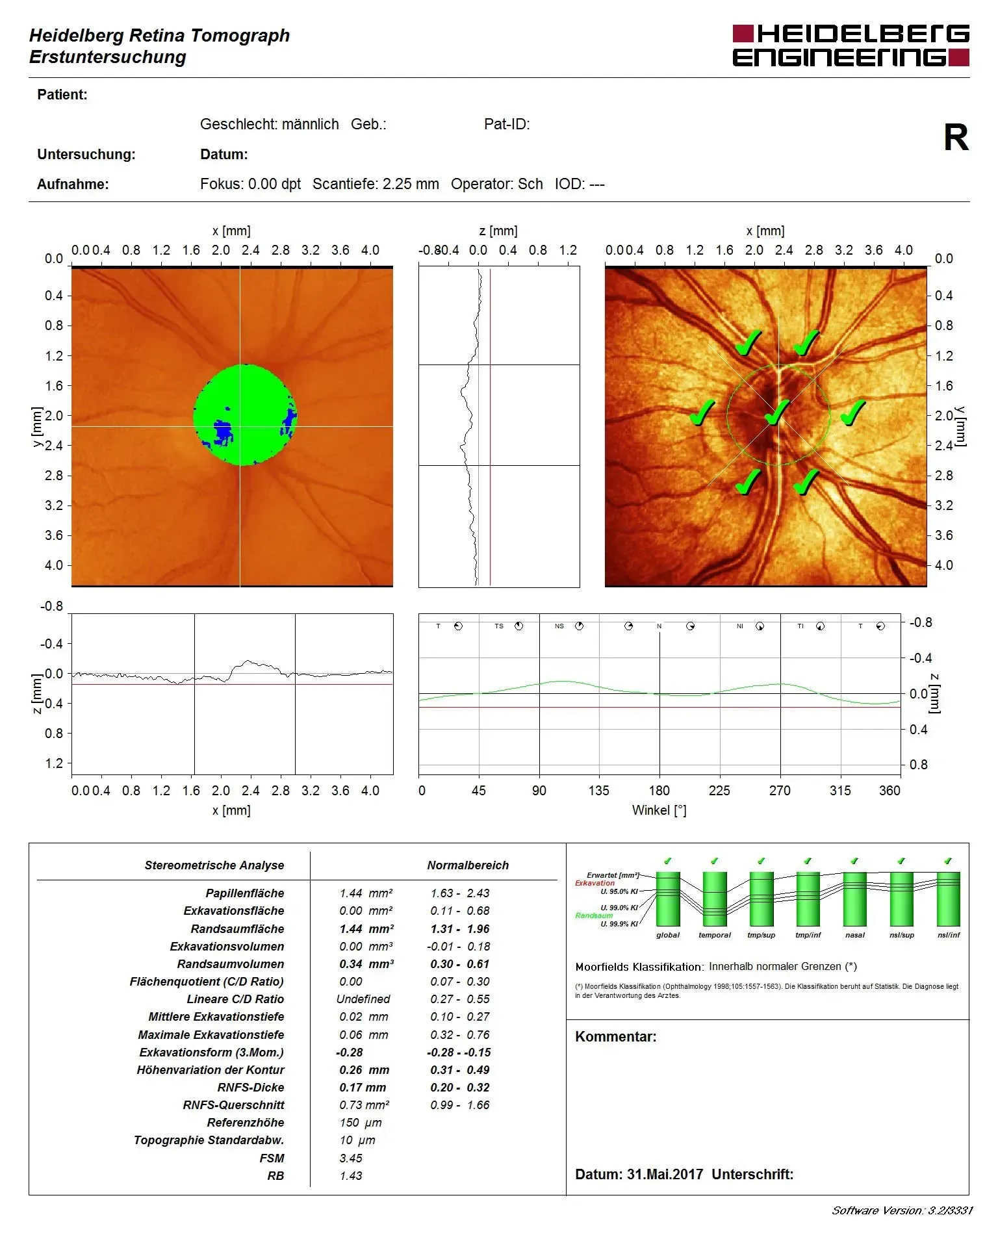Click the NS sector pie icon
The width and height of the screenshot is (998, 1239).
(x=579, y=626)
